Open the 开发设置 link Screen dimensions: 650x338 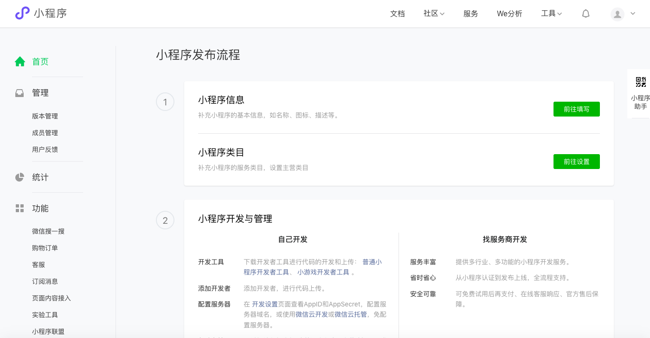coord(264,305)
